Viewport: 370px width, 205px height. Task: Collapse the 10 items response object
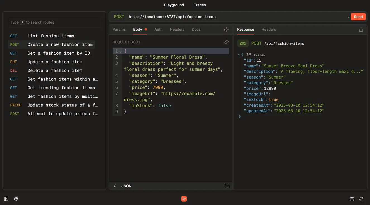click(x=239, y=54)
